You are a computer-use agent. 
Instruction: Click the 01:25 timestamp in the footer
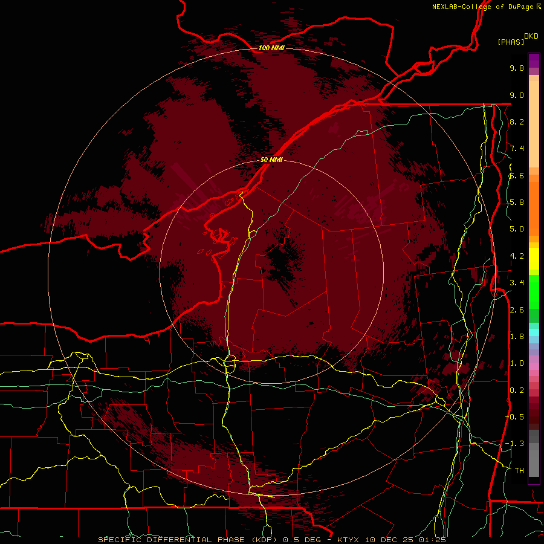point(432,540)
